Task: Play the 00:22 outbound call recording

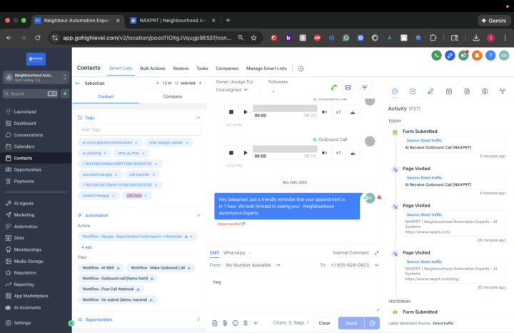Action: (x=245, y=112)
